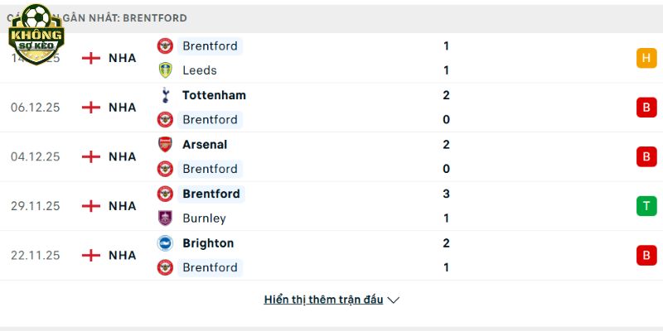Click the orange H draw result badge
The width and height of the screenshot is (663, 331).
(646, 58)
